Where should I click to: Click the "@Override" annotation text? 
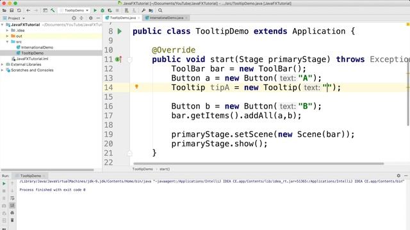pyautogui.click(x=174, y=50)
